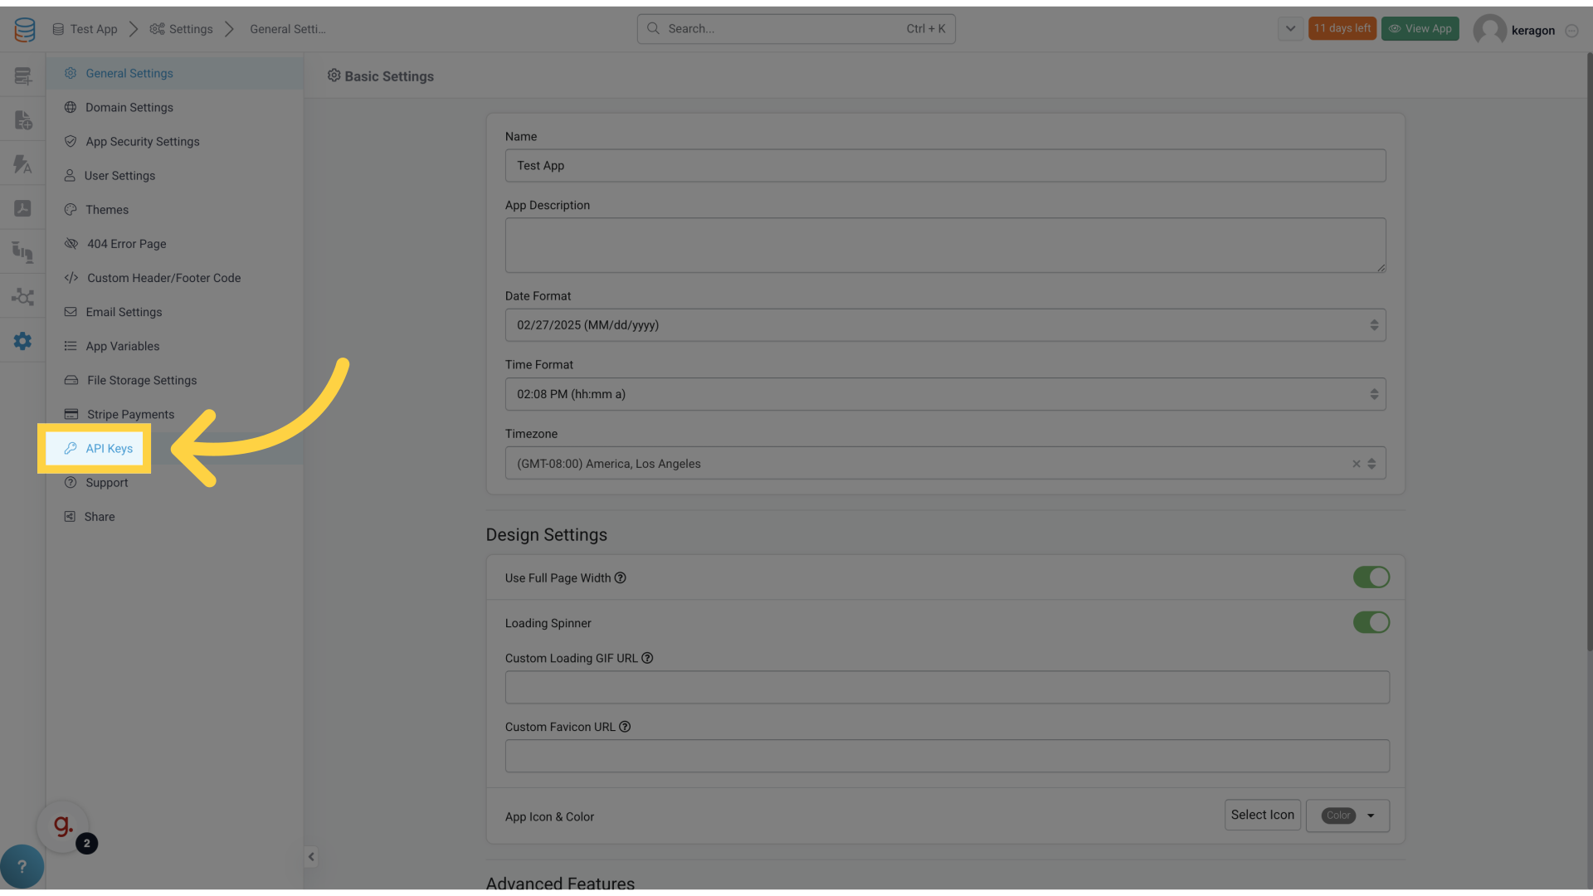The height and width of the screenshot is (896, 1593).
Task: Click the help question-mark bubble at bottom left
Action: 22,866
